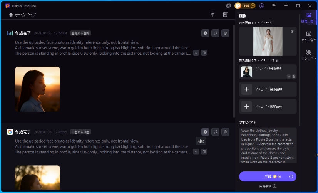318x193 pixels.
Task: Swap the first reference image
Action: (x=289, y=77)
